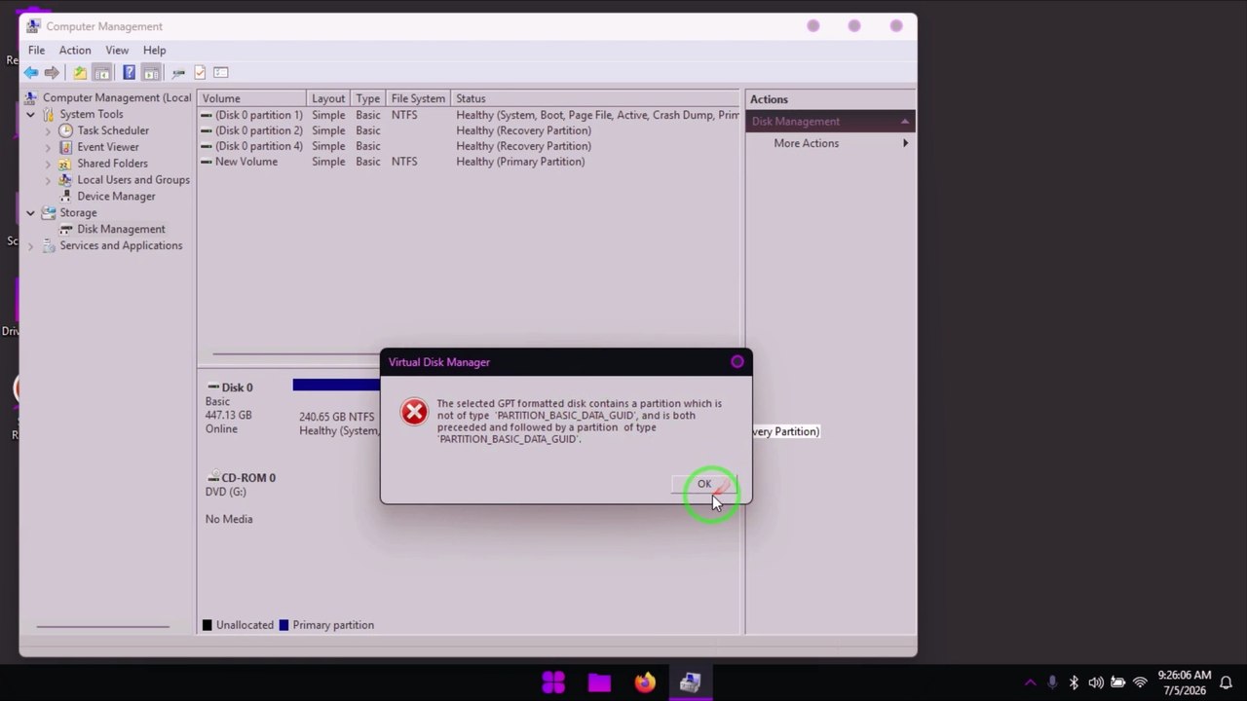
Task: Click the Computer Management taskbar icon
Action: [691, 683]
